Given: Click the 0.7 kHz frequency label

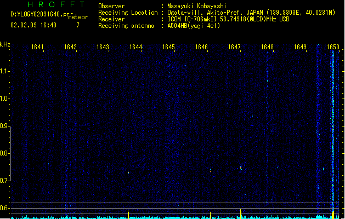Looking at the screenshot, I should coord(4,181).
